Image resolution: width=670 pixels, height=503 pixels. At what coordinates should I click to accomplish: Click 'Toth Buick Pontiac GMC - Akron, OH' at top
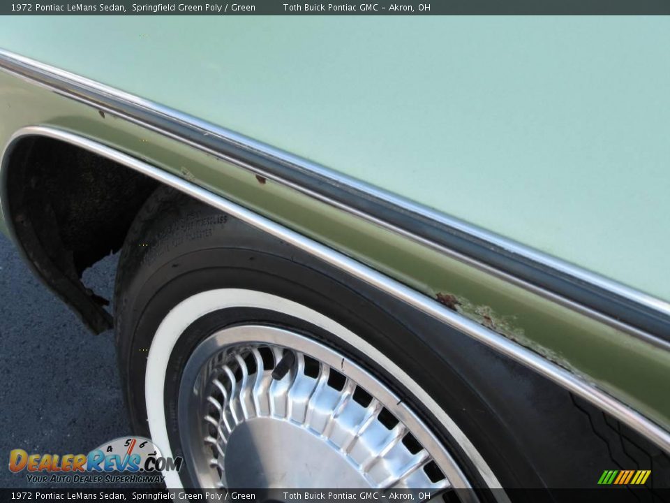[x=356, y=8]
